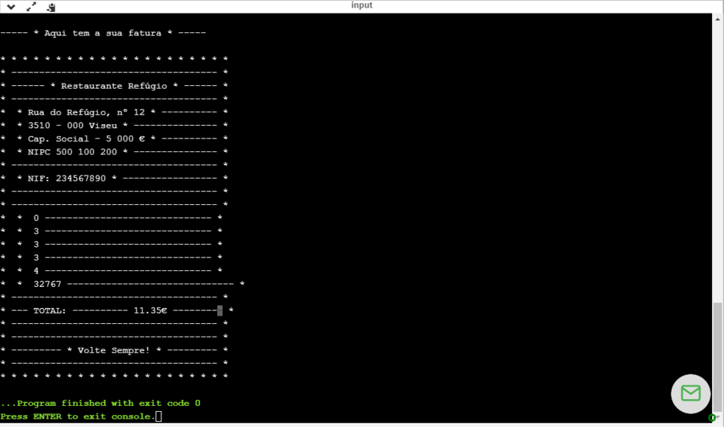Click the 'Program finished with exit code 0' message
This screenshot has height=427, width=724.
(100, 403)
